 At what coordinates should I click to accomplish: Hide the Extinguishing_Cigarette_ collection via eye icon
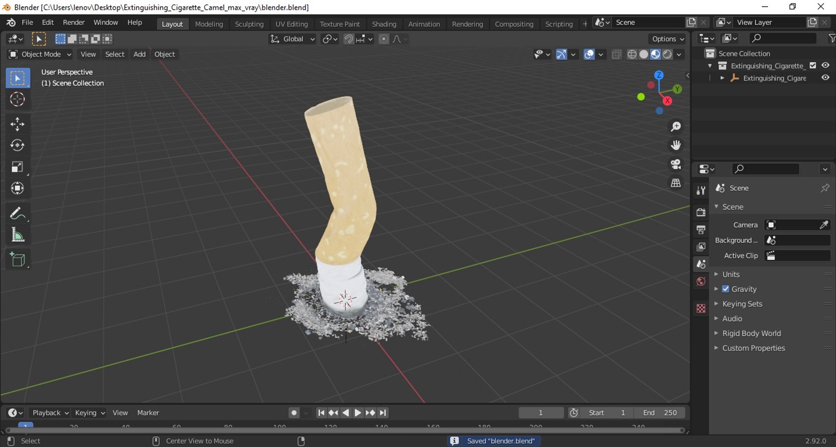(x=826, y=65)
